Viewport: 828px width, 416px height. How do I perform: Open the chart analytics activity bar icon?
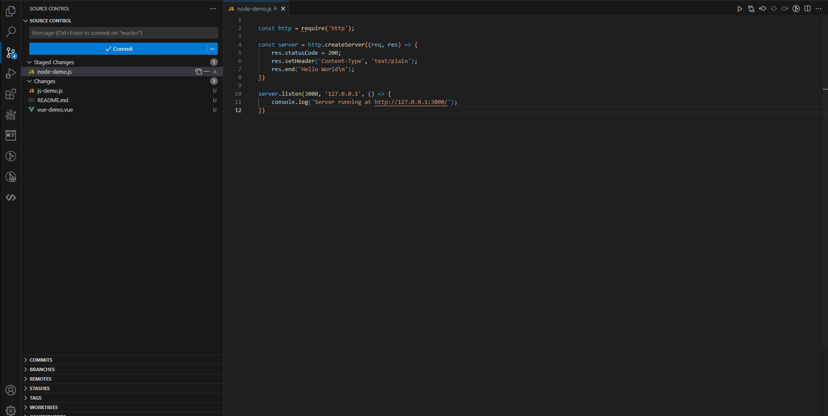(11, 115)
